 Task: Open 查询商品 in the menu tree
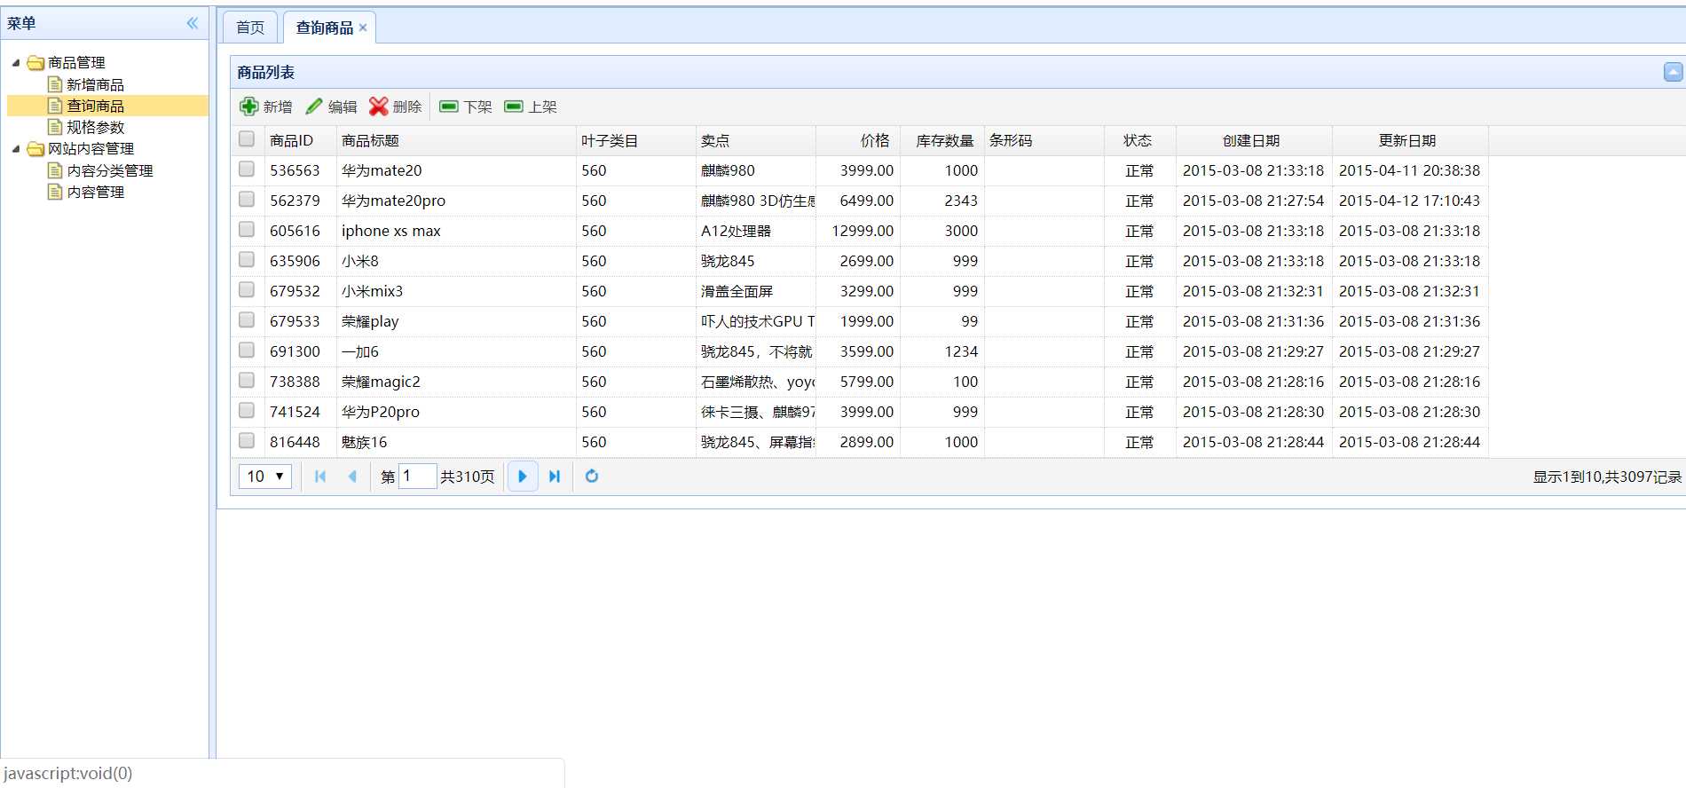pyautogui.click(x=96, y=106)
